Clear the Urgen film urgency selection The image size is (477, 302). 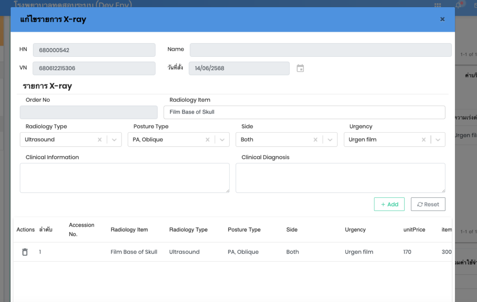tap(423, 140)
